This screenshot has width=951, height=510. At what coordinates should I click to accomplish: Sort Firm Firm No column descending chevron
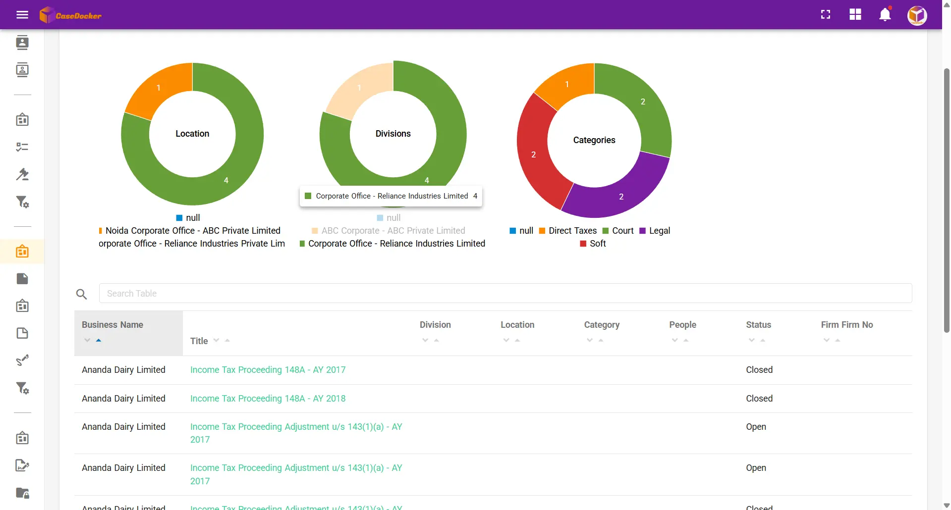pyautogui.click(x=827, y=340)
